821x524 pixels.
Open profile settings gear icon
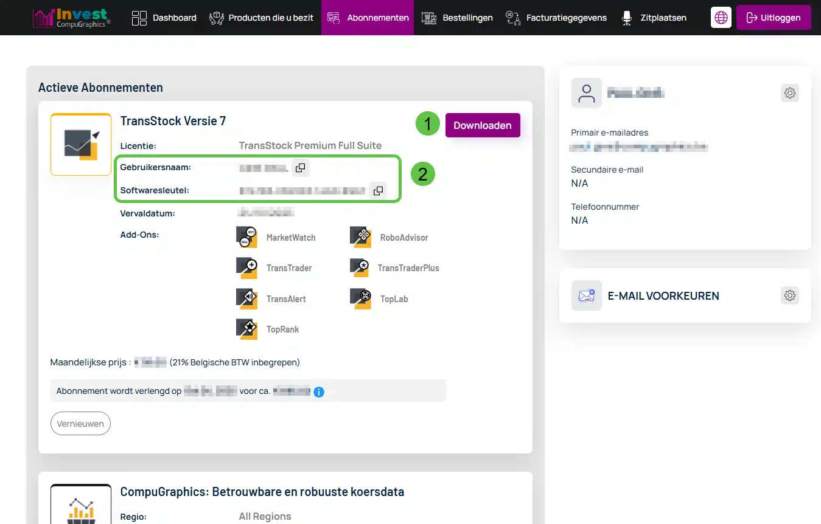click(x=789, y=93)
